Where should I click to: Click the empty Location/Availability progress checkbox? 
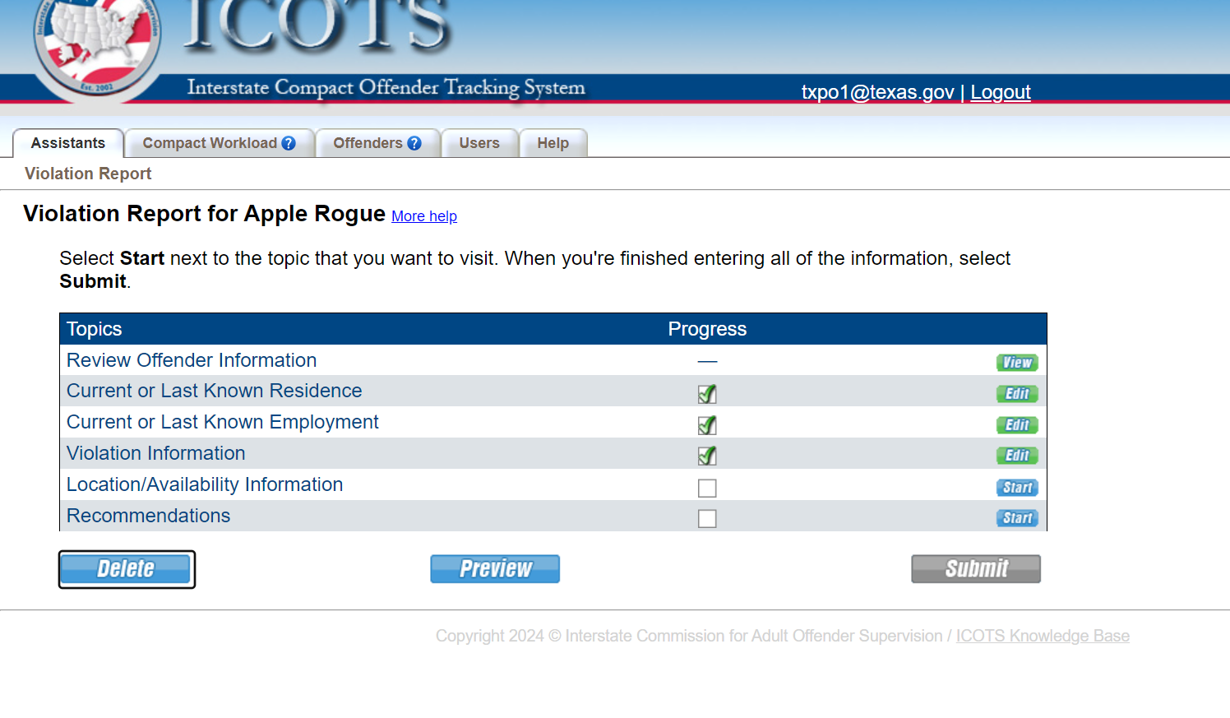pyautogui.click(x=707, y=488)
